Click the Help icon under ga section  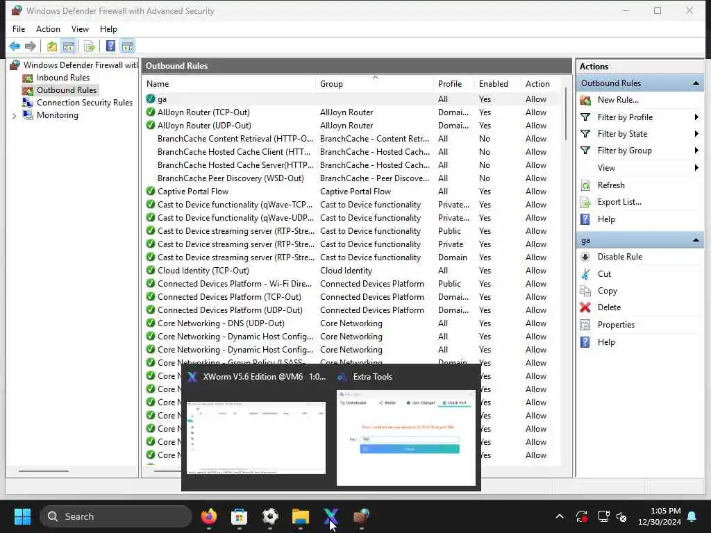(x=585, y=342)
